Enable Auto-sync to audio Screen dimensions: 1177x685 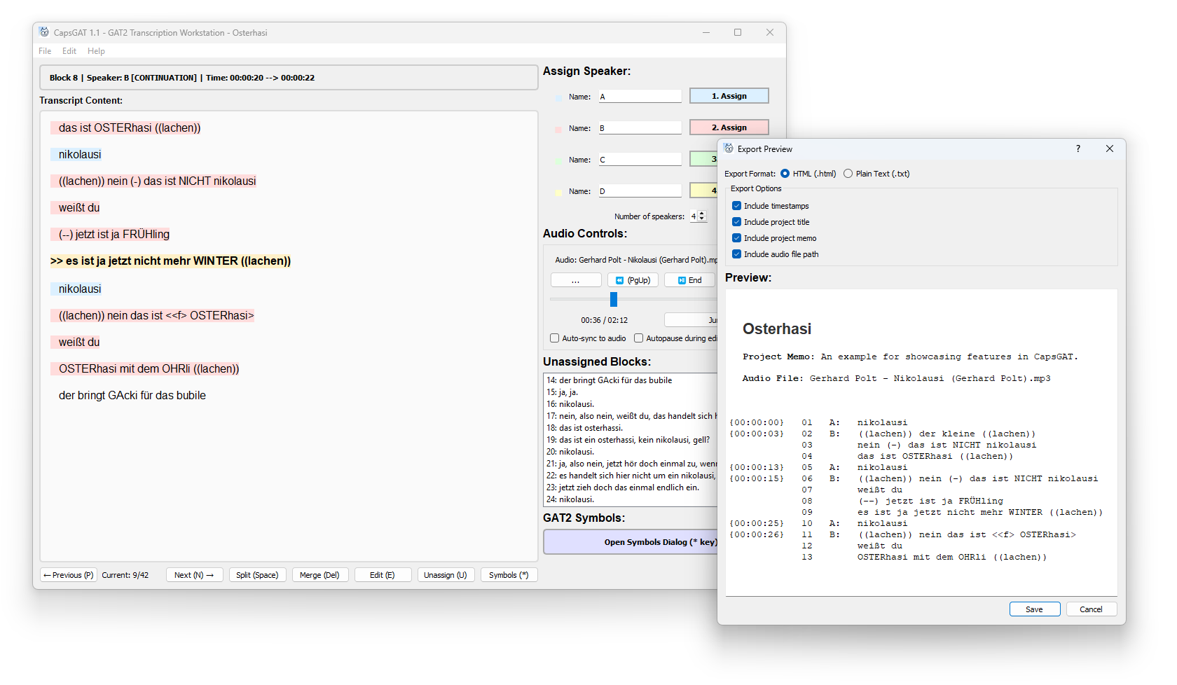coord(554,338)
